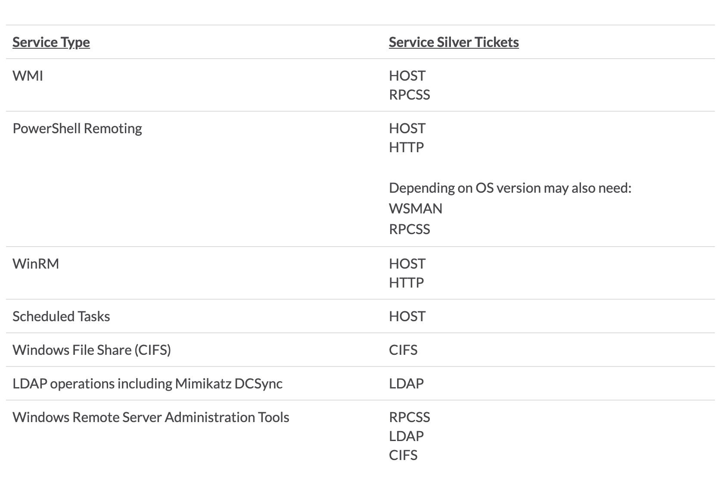Click LDAP beside the DCSync row

[406, 384]
